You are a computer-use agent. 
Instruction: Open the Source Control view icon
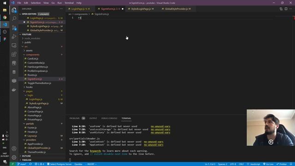coord(14,28)
